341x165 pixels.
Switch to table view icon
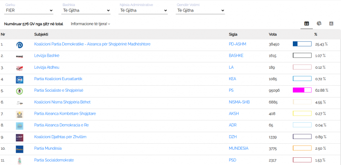[x=306, y=24]
